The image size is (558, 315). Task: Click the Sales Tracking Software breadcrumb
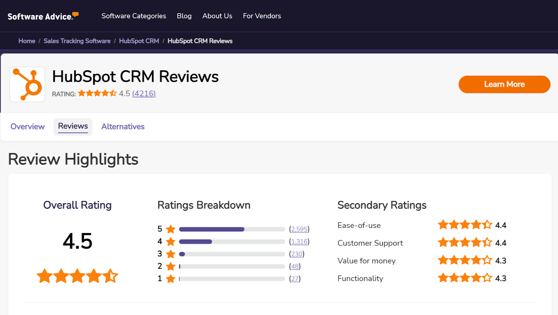point(77,41)
